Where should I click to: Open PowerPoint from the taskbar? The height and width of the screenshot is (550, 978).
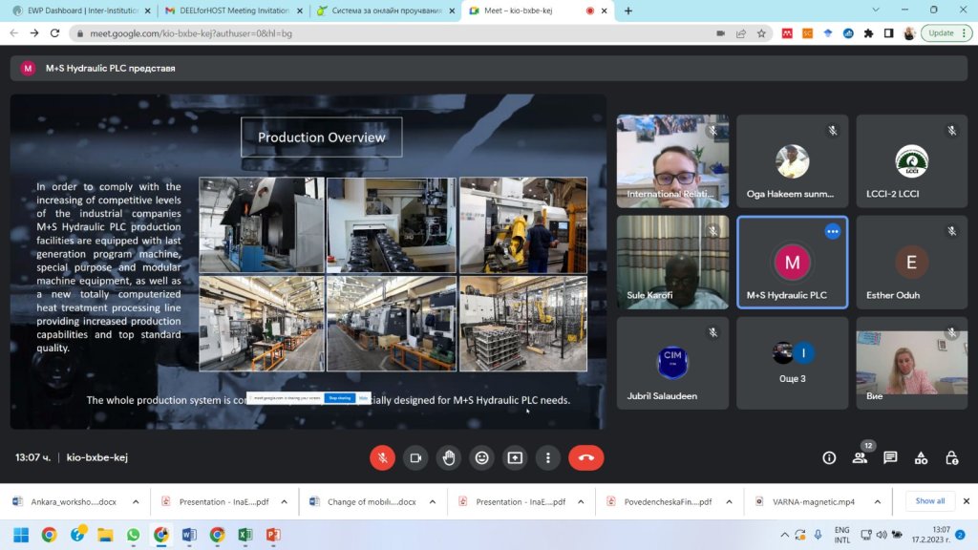click(273, 535)
